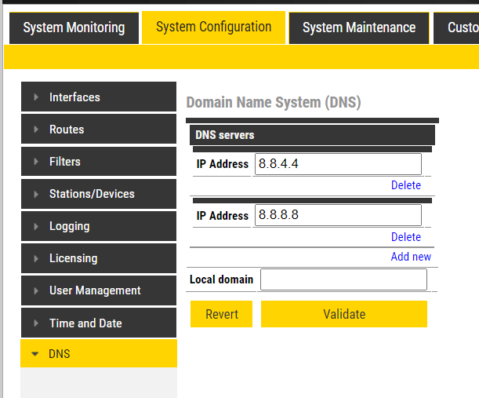
Task: Open the System Maintenance tab
Action: (x=359, y=28)
